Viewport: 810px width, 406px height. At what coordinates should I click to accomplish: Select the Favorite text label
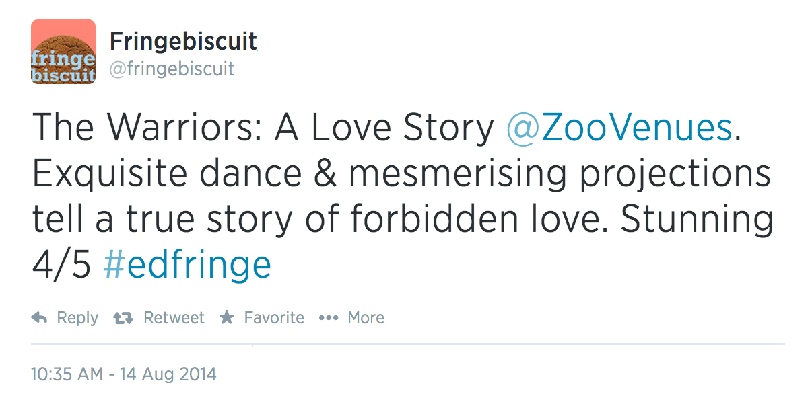(274, 317)
